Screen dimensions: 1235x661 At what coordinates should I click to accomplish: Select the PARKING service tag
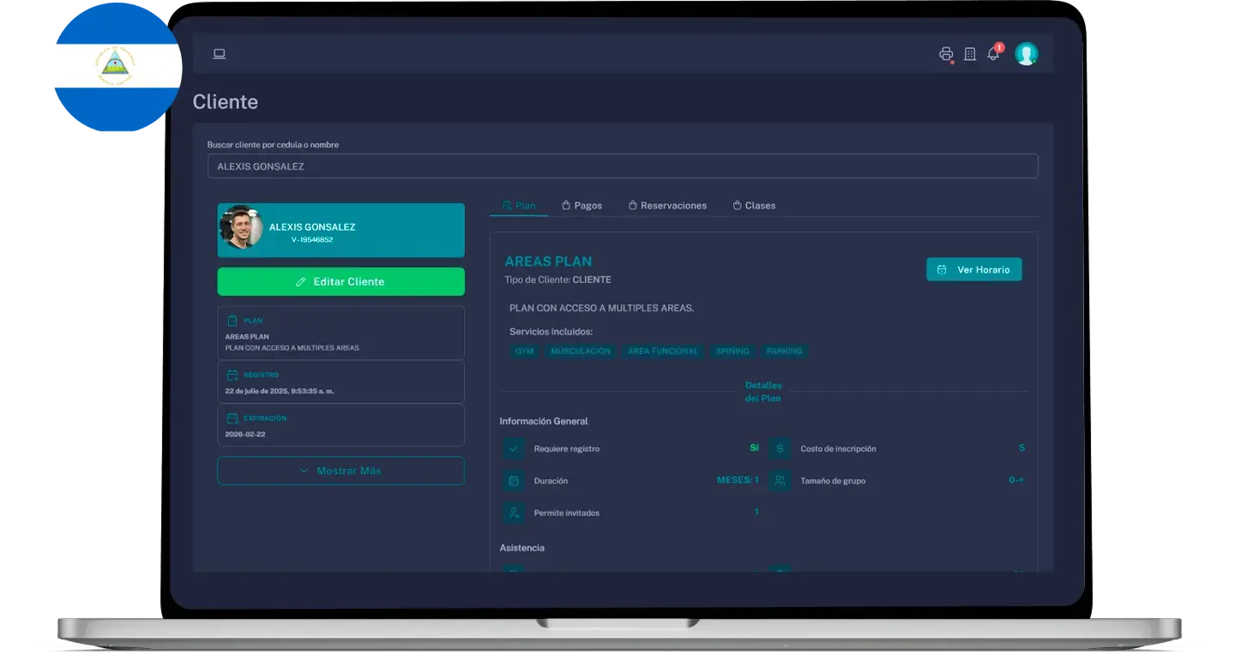[x=784, y=352]
